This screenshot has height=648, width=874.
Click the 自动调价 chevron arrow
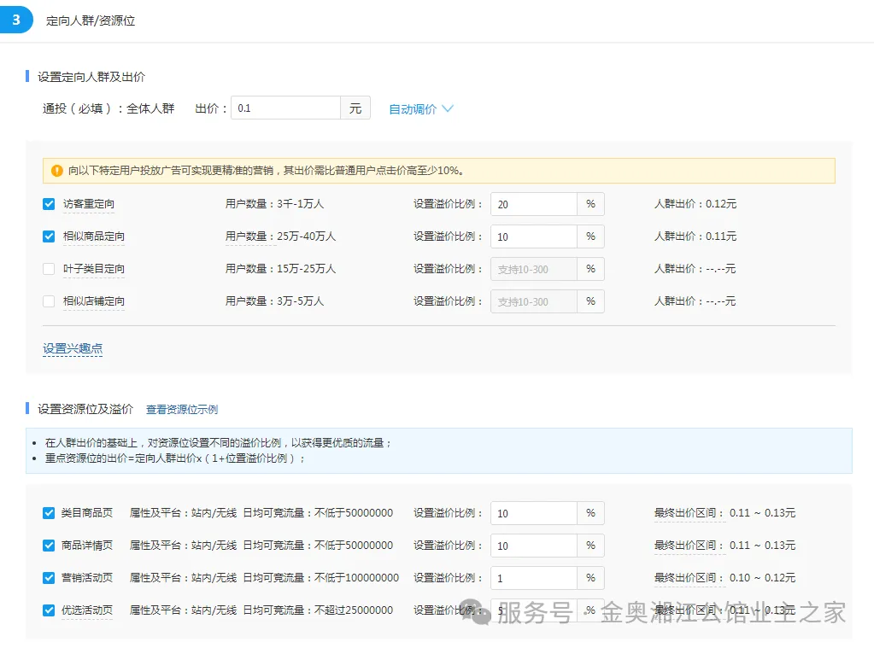tap(448, 109)
